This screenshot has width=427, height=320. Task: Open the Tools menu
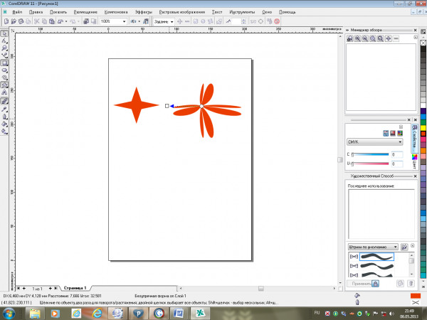pyautogui.click(x=242, y=12)
